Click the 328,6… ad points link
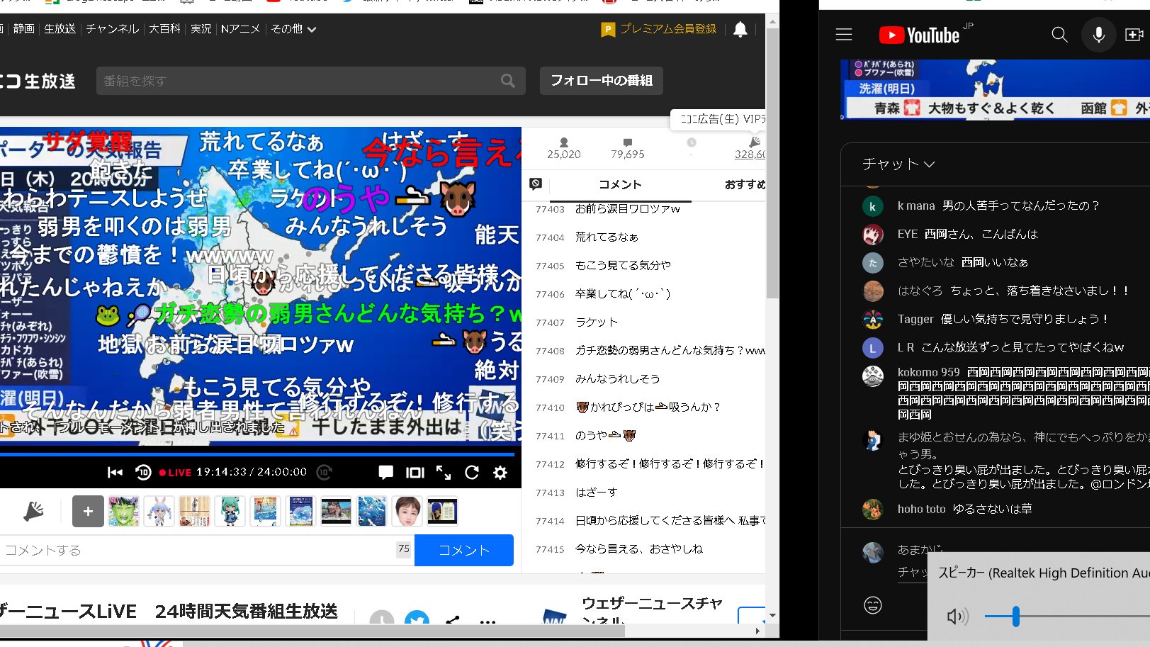 click(x=750, y=154)
